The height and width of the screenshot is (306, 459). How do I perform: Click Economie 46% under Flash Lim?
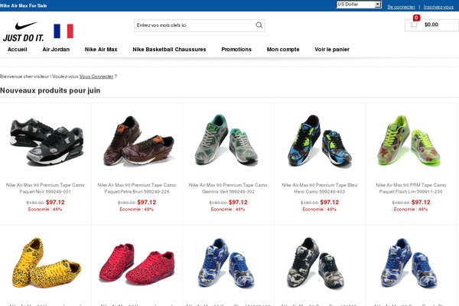tap(411, 209)
